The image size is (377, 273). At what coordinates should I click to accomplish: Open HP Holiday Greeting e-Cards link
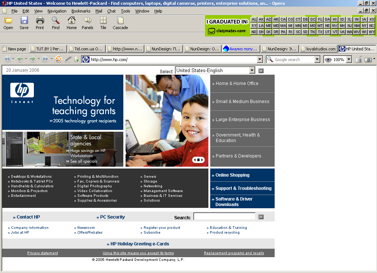coord(140,244)
